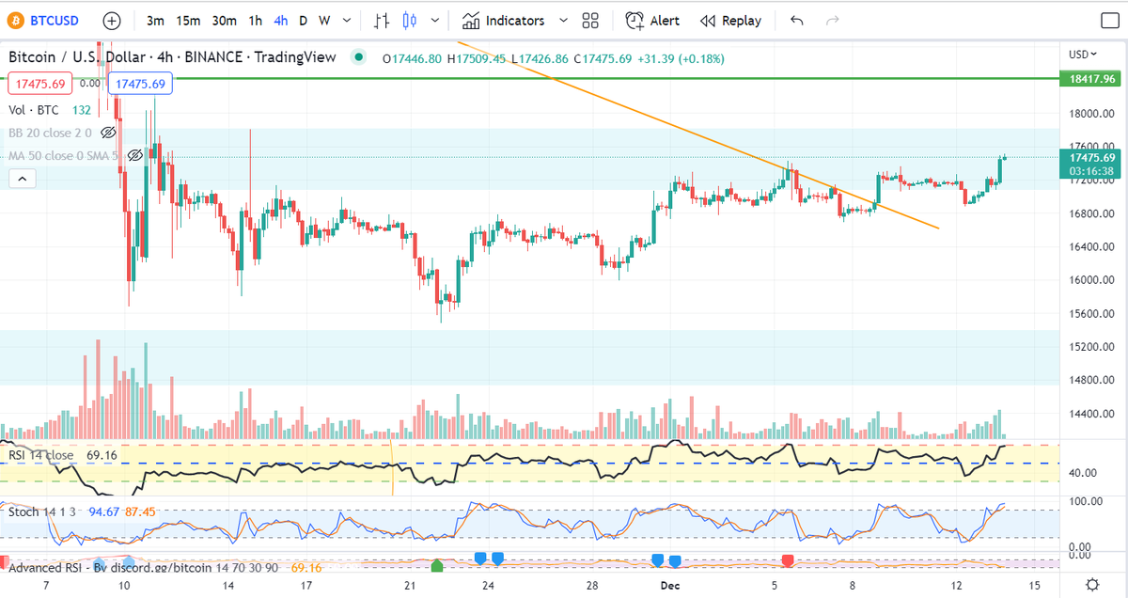Open chart settings gear icon

(1092, 584)
